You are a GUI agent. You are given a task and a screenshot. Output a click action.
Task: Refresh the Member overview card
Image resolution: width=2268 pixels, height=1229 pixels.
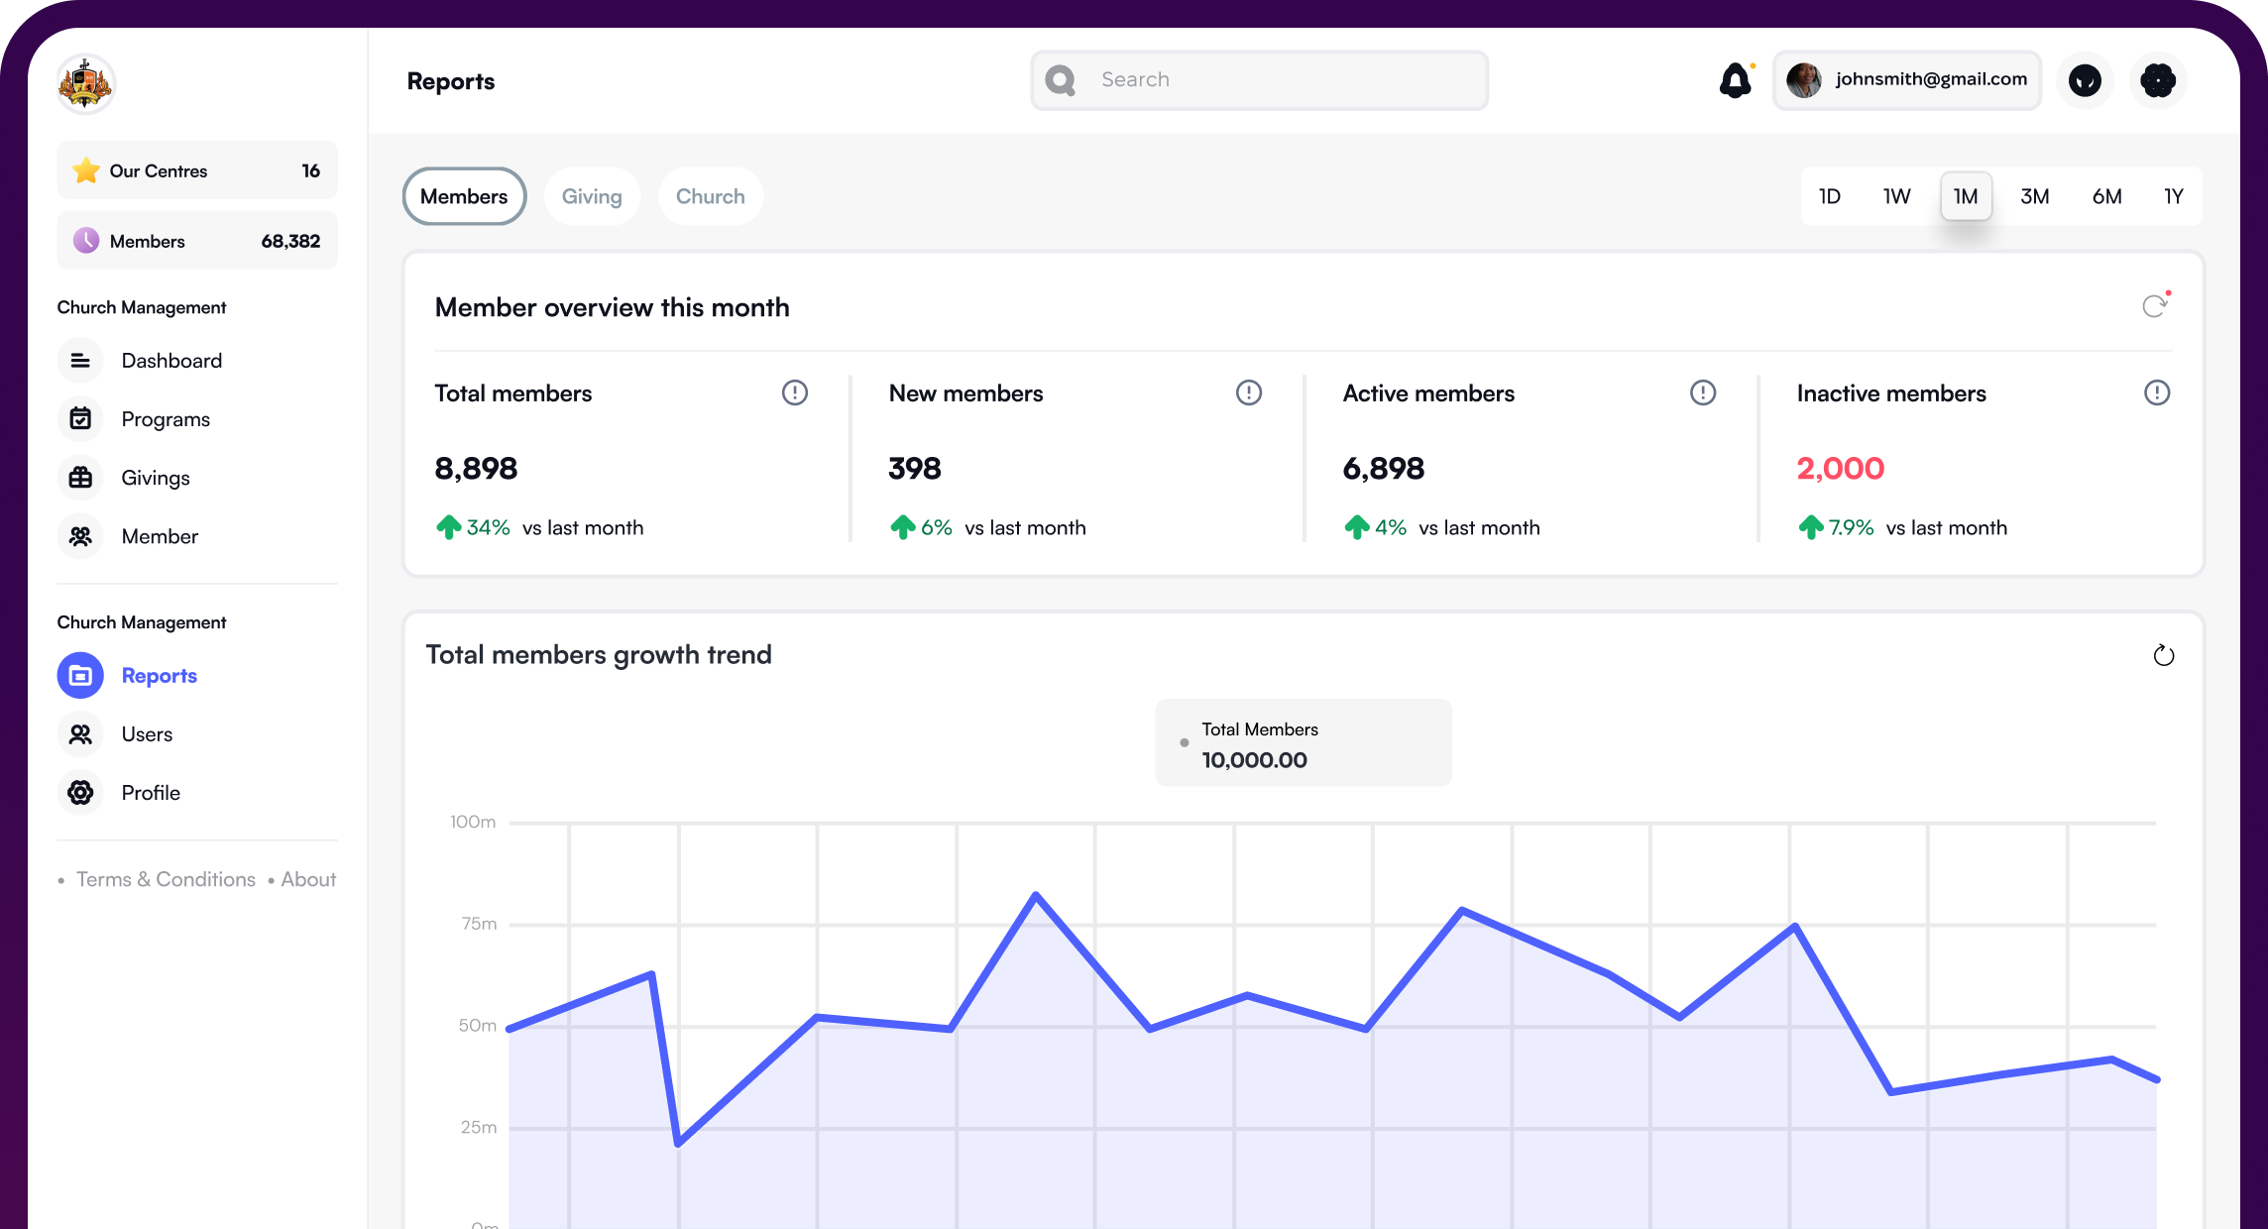coord(2154,306)
